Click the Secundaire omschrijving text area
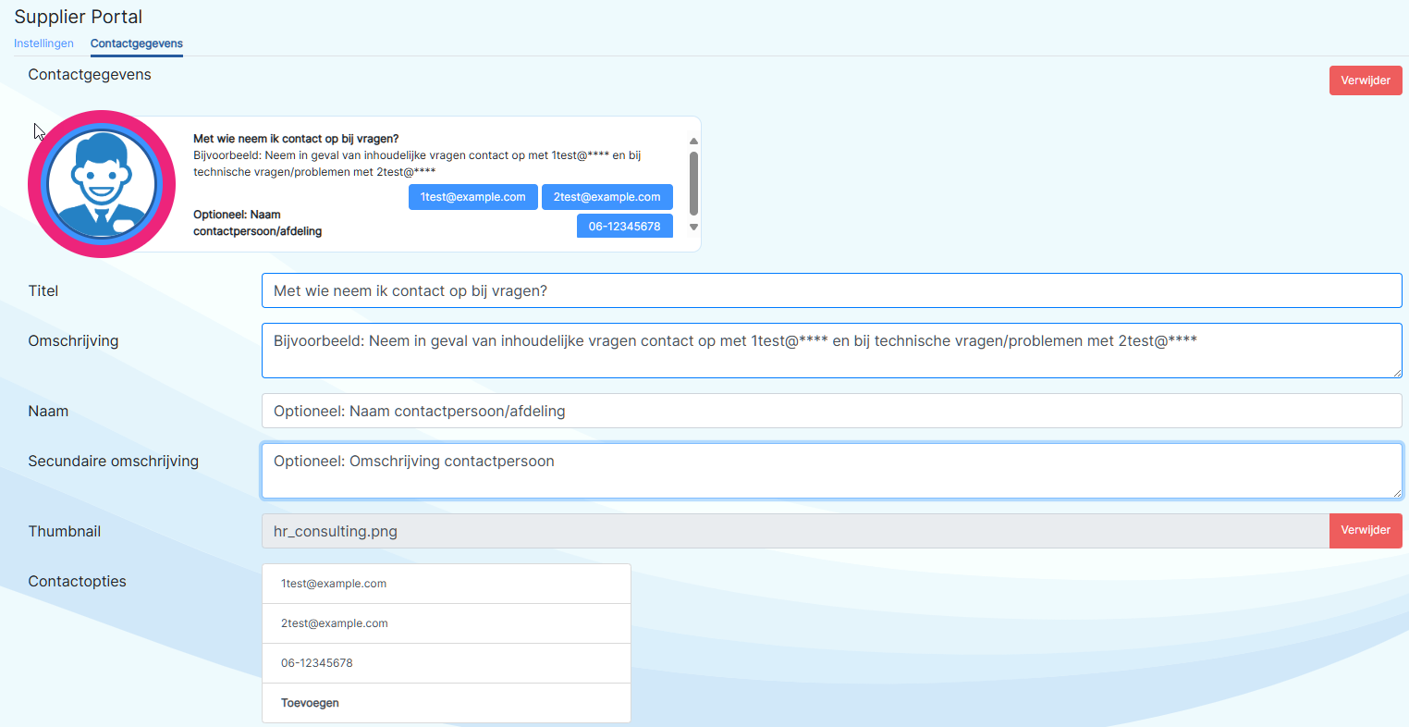The height and width of the screenshot is (727, 1409). (830, 471)
